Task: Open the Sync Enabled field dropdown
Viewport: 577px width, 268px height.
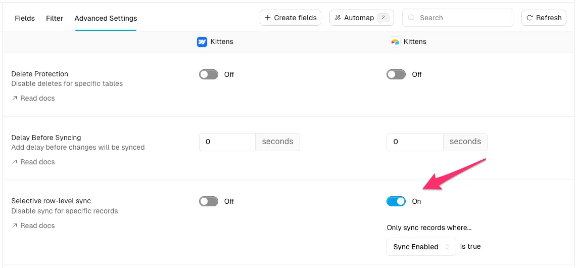Action: 421,247
